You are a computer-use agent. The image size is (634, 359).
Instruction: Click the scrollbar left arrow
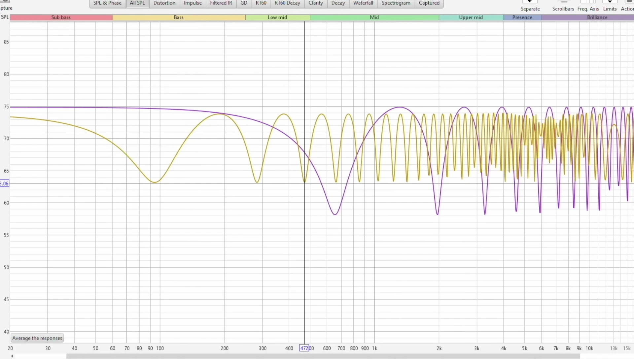click(x=12, y=356)
